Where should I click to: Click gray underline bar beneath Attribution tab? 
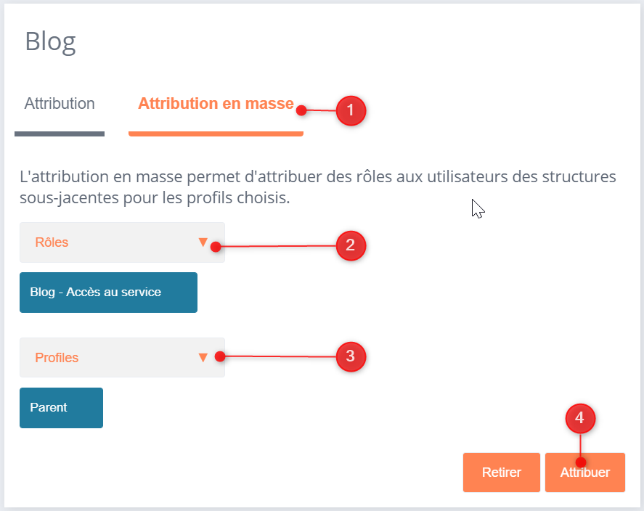pos(60,134)
